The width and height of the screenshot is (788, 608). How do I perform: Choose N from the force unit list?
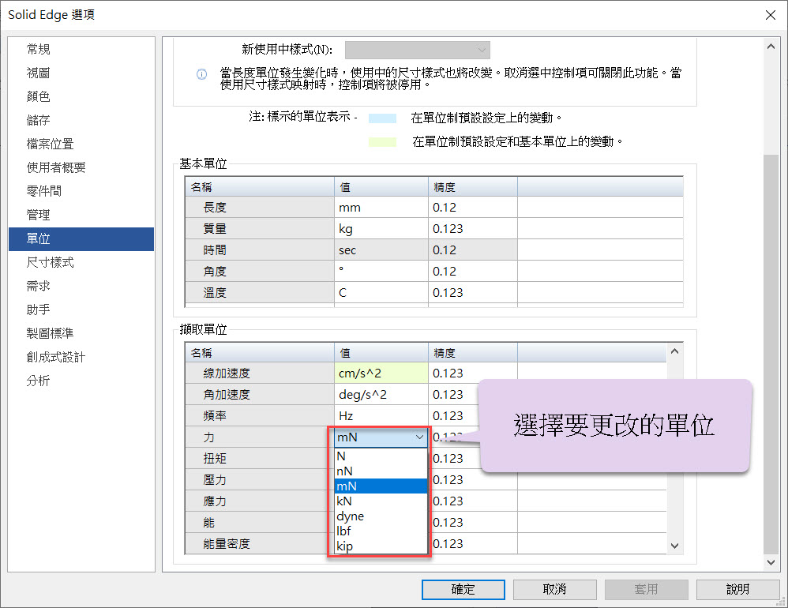point(381,456)
